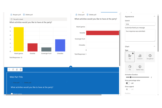Click the move web part grip icon
The height and width of the screenshot is (108, 162).
point(9,69)
